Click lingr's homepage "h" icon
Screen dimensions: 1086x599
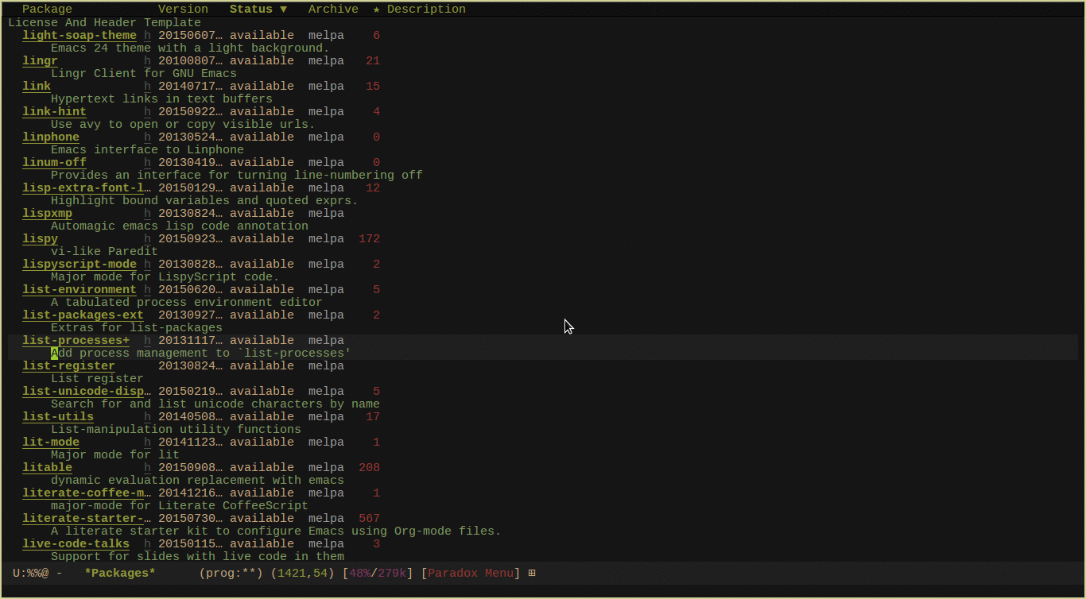[x=147, y=60]
